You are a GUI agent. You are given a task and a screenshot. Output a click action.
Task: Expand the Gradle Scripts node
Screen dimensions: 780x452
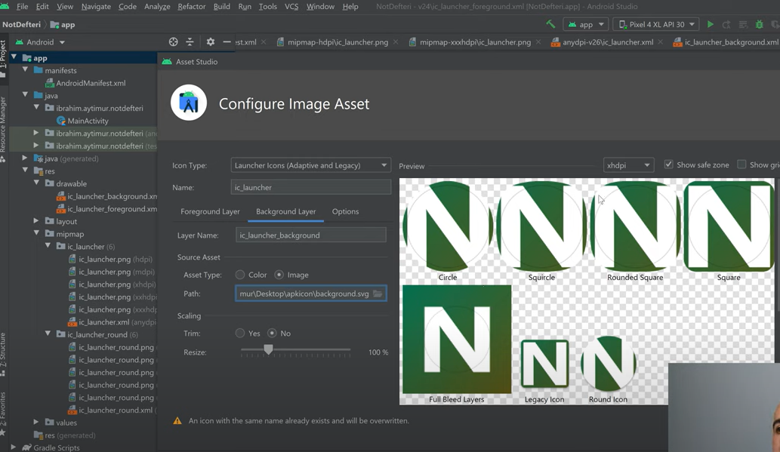(x=14, y=447)
